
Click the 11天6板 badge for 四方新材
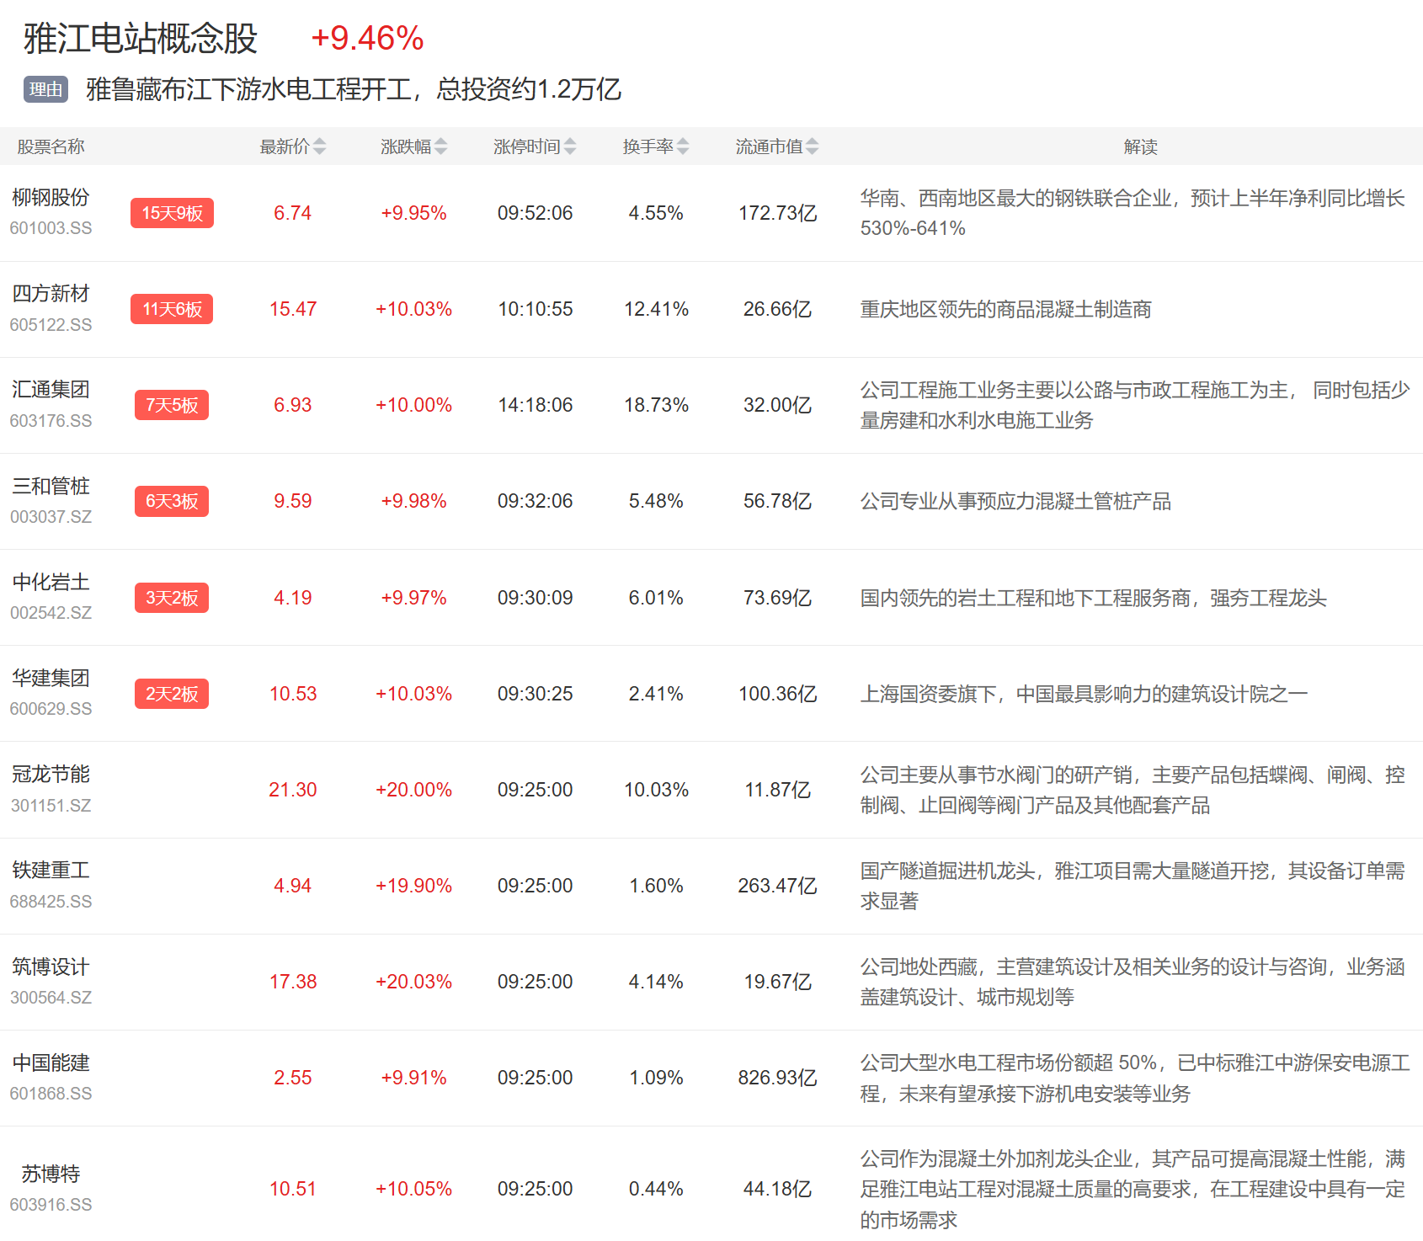172,309
